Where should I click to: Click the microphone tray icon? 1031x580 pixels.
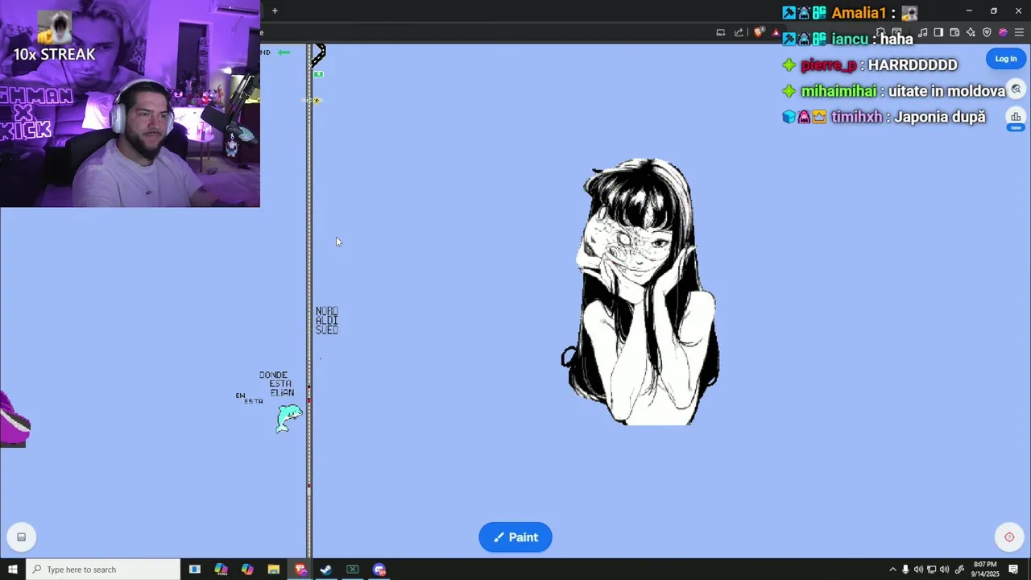pyautogui.click(x=905, y=570)
